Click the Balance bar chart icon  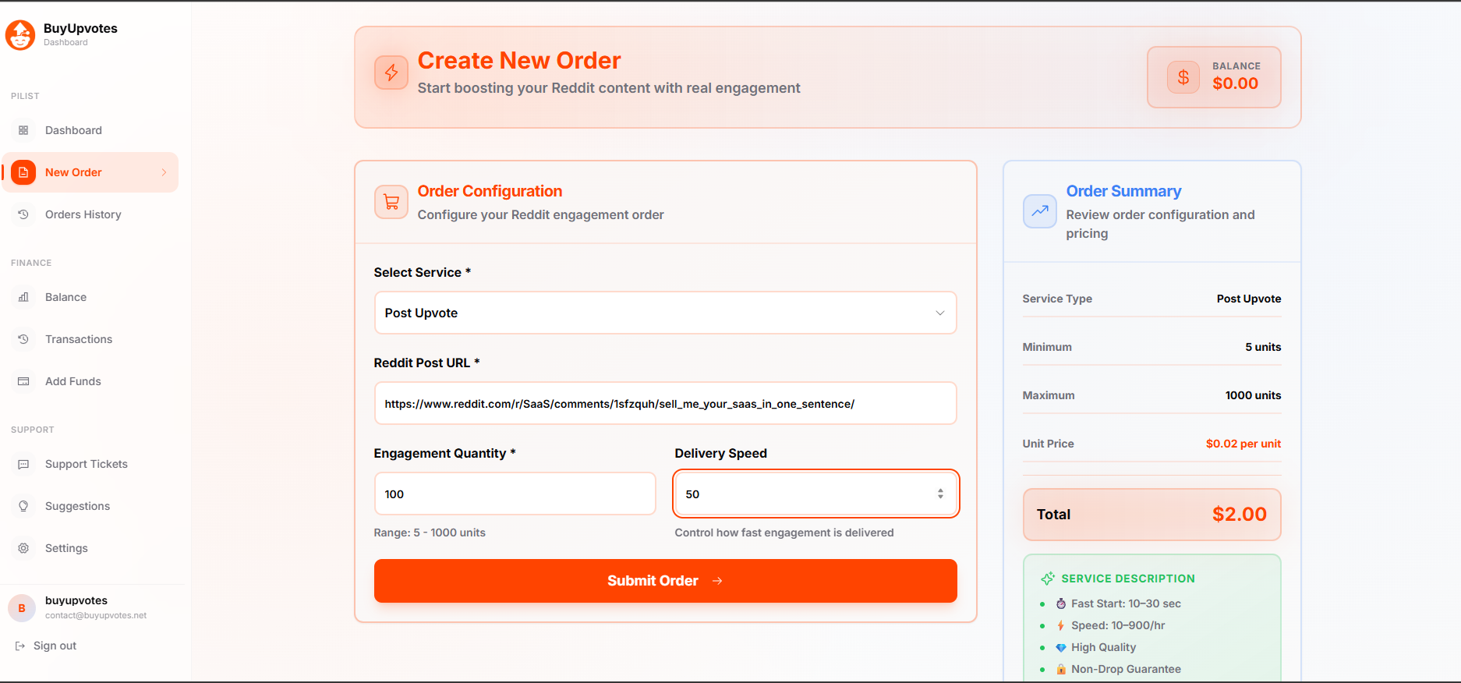coord(23,297)
